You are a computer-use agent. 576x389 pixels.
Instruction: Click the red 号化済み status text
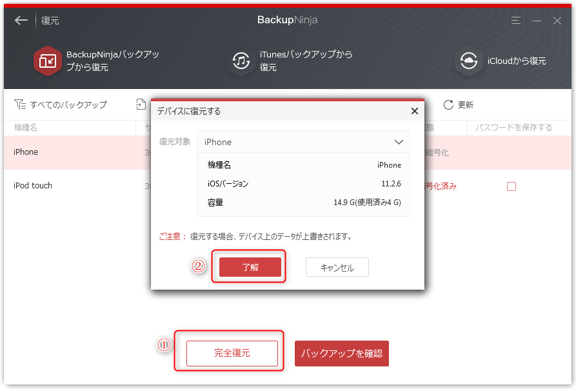pyautogui.click(x=441, y=186)
